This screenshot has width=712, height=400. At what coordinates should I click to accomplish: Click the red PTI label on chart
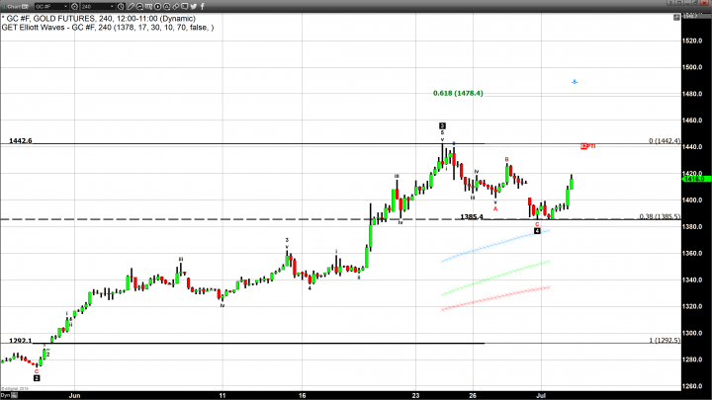pos(587,146)
